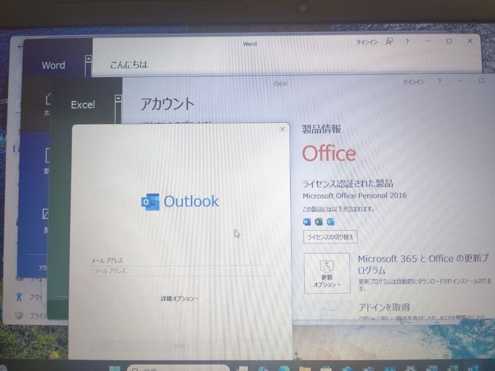Click the blue accessibility person icon in Word sidebar
495x371 pixels.
pos(19,297)
